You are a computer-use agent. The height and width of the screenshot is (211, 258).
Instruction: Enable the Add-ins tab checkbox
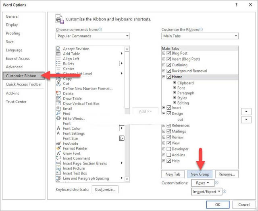[169, 155]
